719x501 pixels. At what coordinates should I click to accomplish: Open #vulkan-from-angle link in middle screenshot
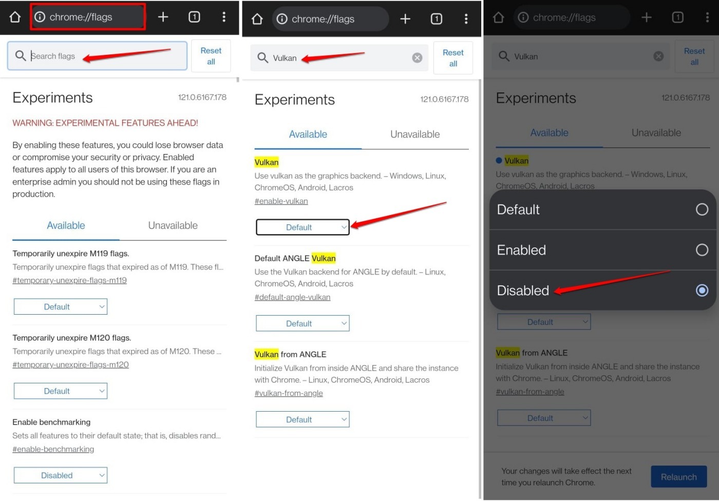[x=289, y=393]
